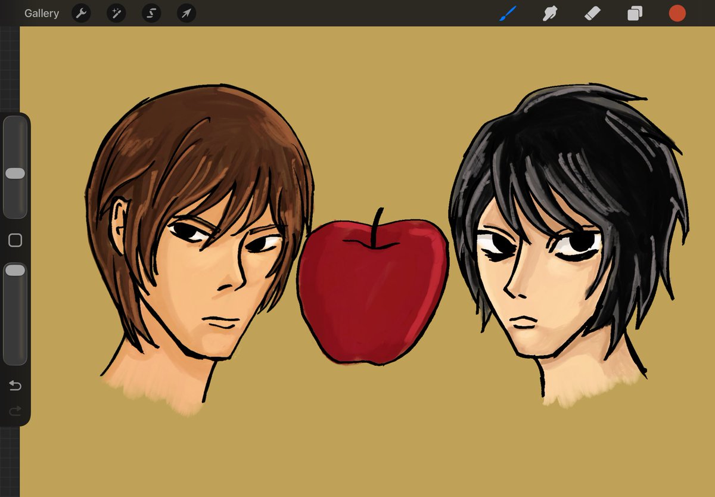The height and width of the screenshot is (497, 715).
Task: Open the Layers panel
Action: pos(635,13)
